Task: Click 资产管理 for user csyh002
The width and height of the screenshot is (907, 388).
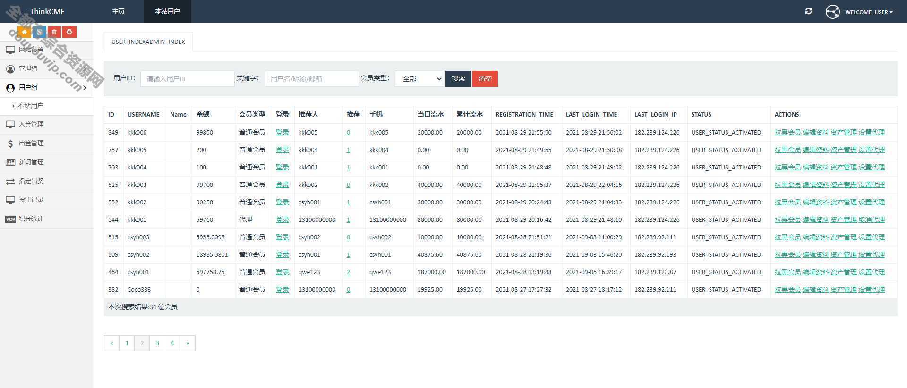Action: point(843,254)
